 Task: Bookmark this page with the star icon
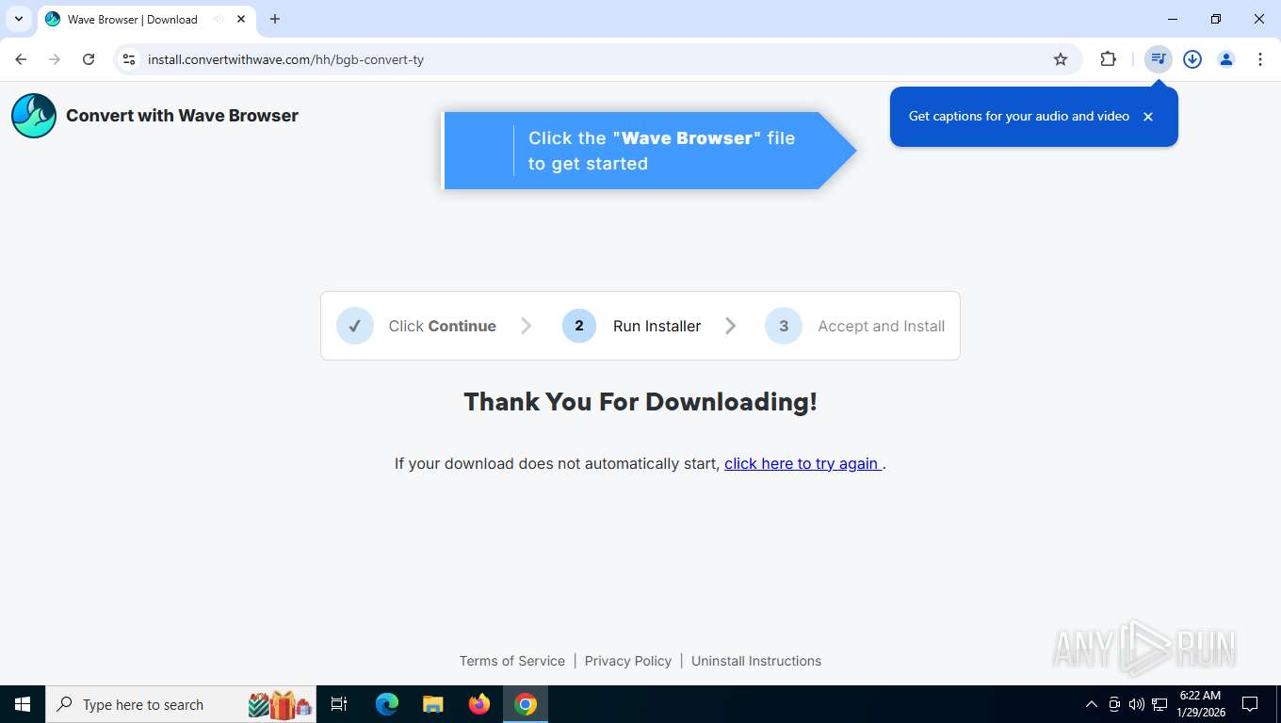pyautogui.click(x=1061, y=59)
